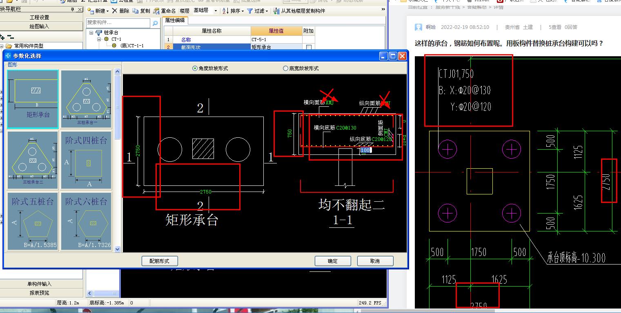Select 阶式六桩台 shape thumbnail
This screenshot has height=313, width=621.
(86, 221)
